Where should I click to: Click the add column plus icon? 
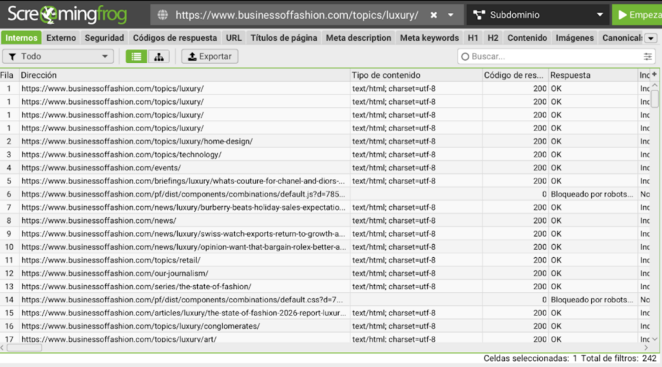coord(654,75)
